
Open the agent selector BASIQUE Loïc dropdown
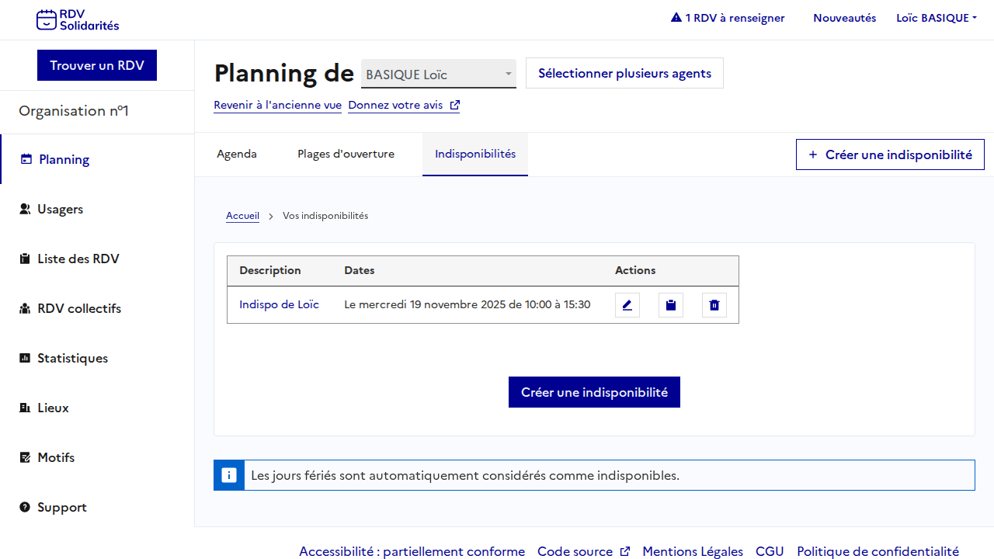(x=438, y=75)
